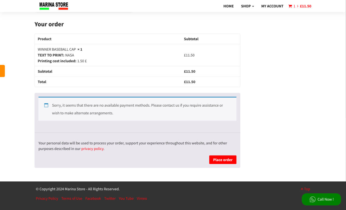
Task: Open the You Tube footer link
Action: click(x=126, y=199)
